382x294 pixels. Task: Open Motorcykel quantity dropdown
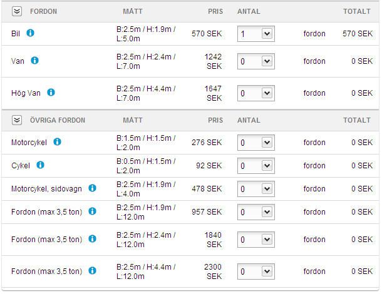point(256,143)
